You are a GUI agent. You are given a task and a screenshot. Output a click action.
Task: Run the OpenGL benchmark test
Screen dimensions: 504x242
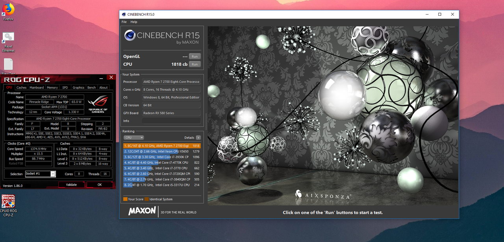(195, 56)
